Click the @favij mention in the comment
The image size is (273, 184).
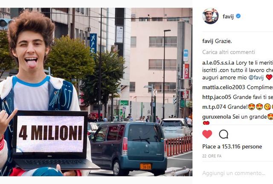coord(256,77)
